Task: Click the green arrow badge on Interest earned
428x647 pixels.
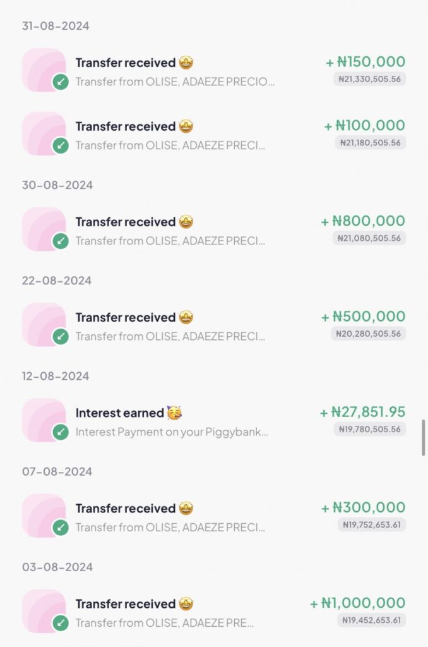Action: click(x=61, y=432)
